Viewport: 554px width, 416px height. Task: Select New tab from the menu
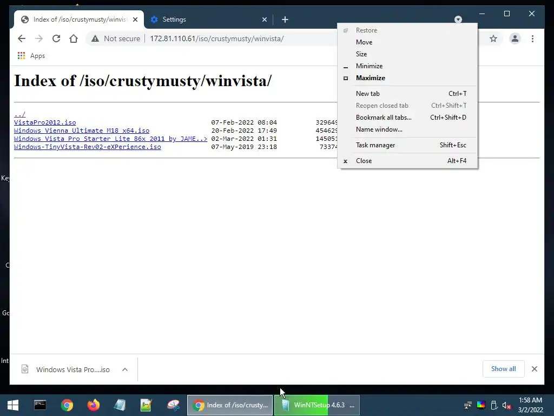pos(407,93)
